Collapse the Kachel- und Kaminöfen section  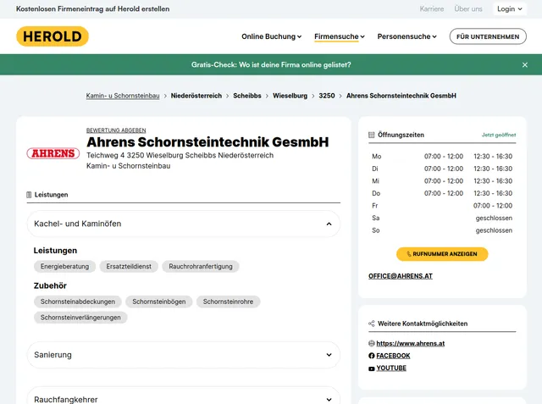tap(184, 224)
